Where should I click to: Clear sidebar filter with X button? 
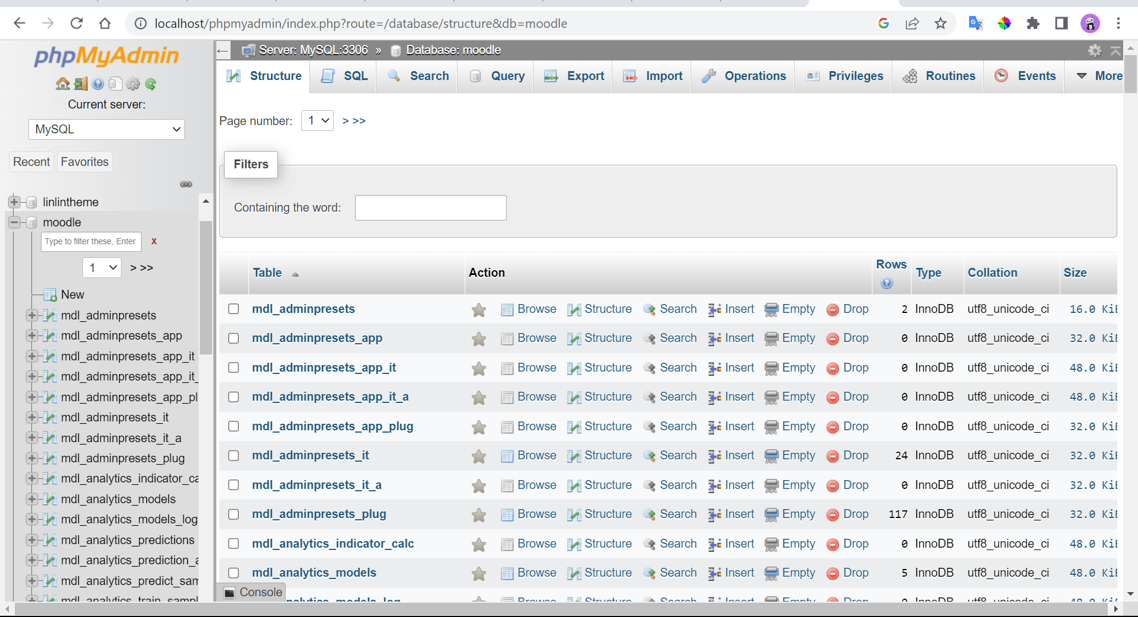point(154,241)
